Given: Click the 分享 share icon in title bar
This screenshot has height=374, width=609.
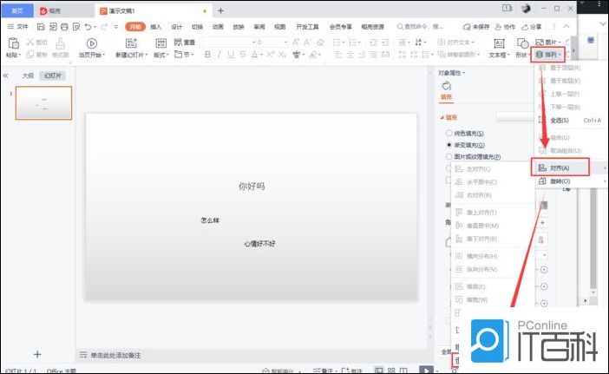Looking at the screenshot, I should (x=530, y=27).
